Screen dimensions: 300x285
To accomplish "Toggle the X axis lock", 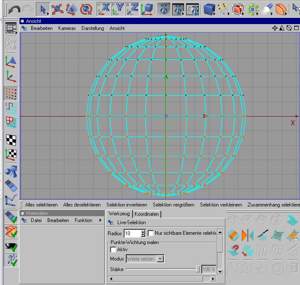I will (103, 9).
